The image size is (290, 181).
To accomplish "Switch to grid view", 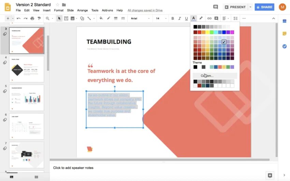I will 37,177.
